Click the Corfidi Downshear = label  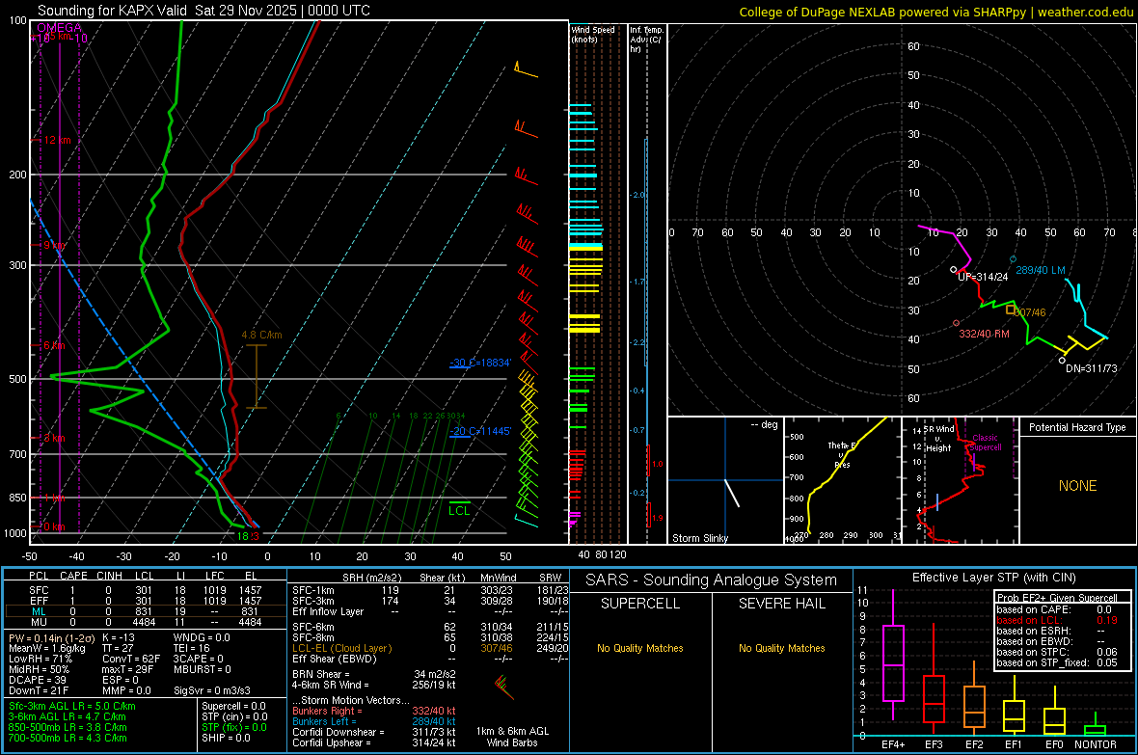(x=338, y=732)
